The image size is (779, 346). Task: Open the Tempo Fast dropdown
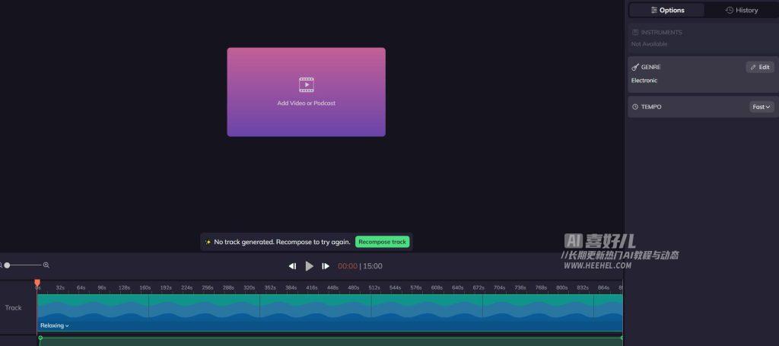click(x=761, y=106)
